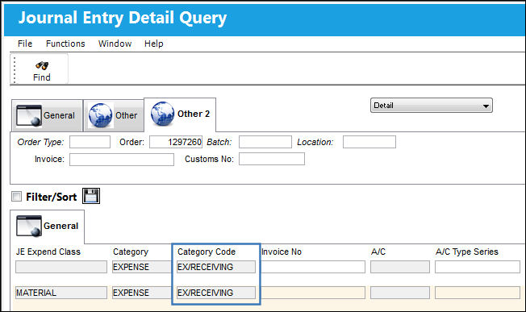The height and width of the screenshot is (312, 526).
Task: Enable the Filter/Sort checkbox
Action: tap(16, 197)
